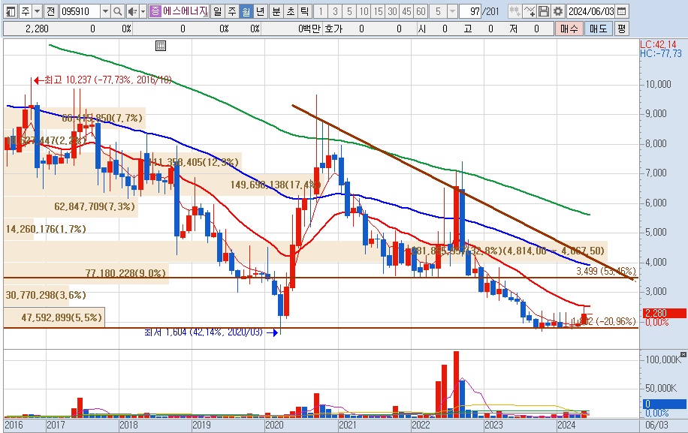Click the candle count field showing 97
This screenshot has height=433, width=688.
tap(471, 11)
